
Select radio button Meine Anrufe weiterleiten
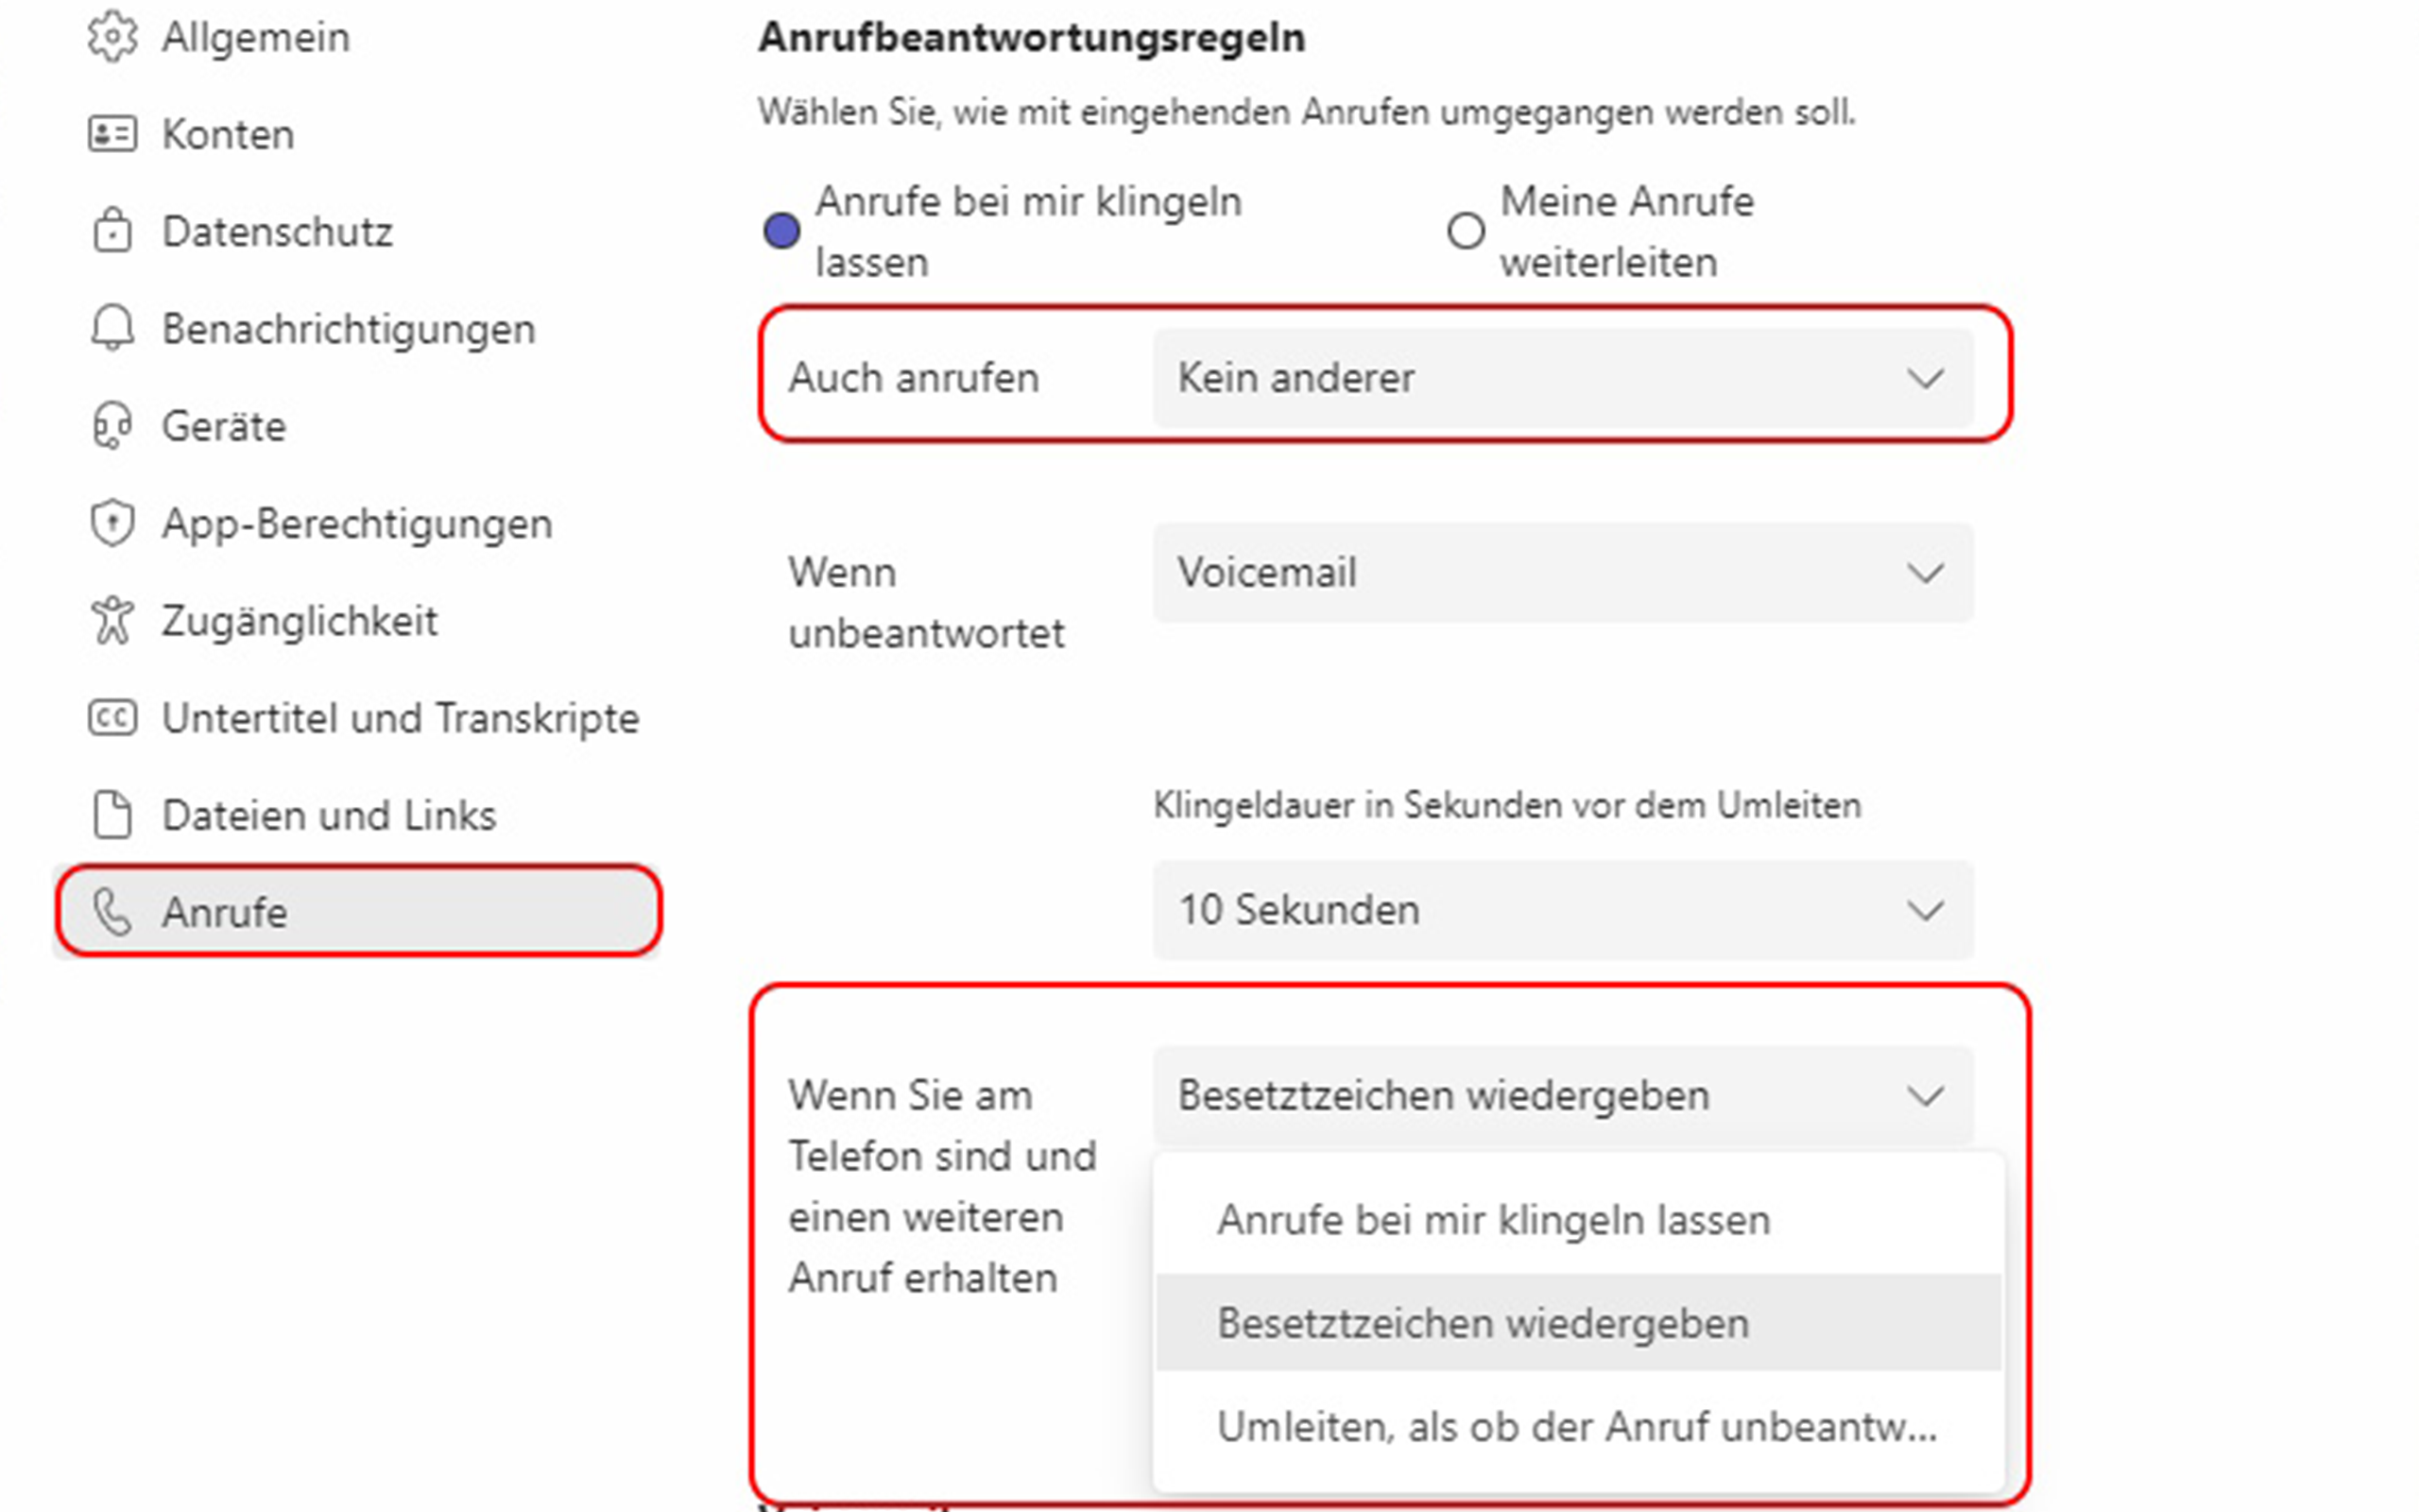[1466, 231]
